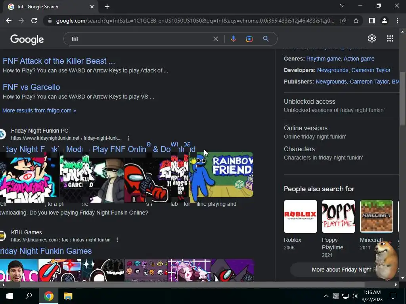Image resolution: width=406 pixels, height=304 pixels.
Task: Open Chrome tab search chevron
Action: pos(342,6)
